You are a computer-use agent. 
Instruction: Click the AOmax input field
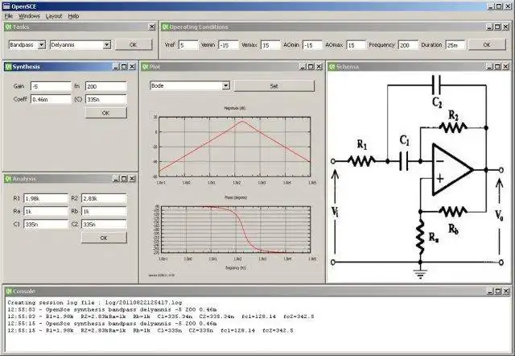[x=356, y=45]
